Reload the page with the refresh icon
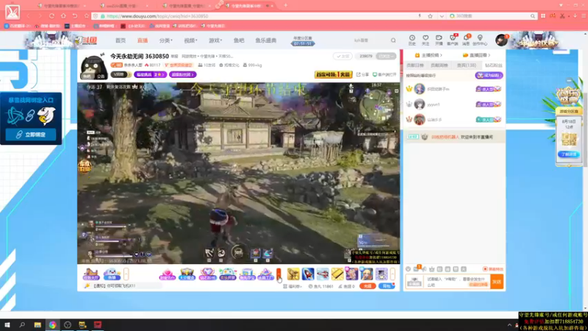588x331 pixels. click(x=51, y=16)
